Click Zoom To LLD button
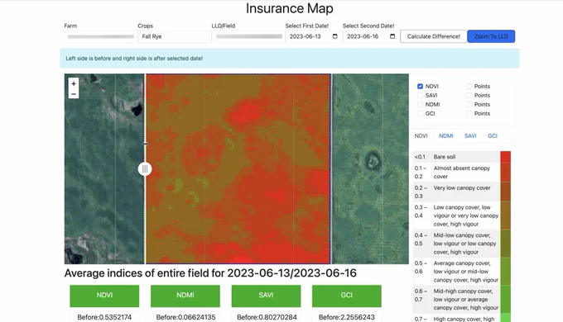 (x=491, y=36)
